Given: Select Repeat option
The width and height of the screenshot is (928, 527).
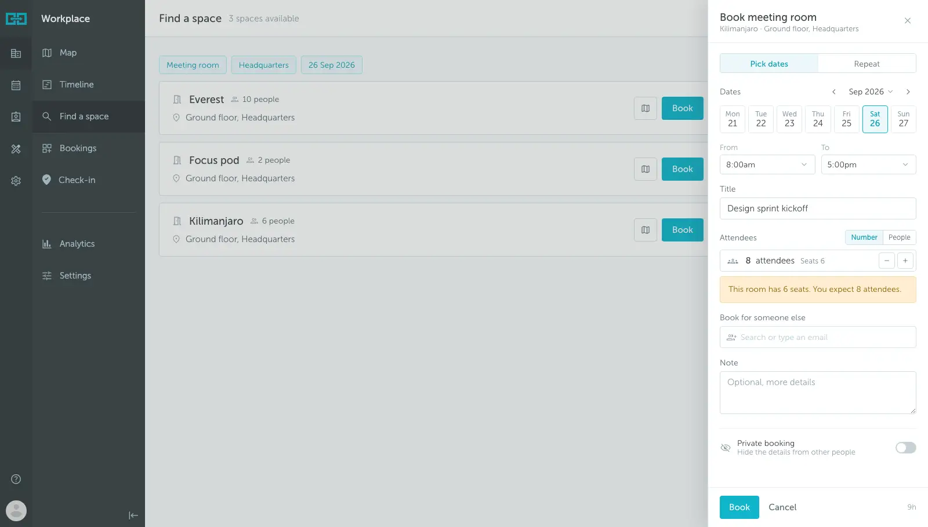Looking at the screenshot, I should click(867, 64).
